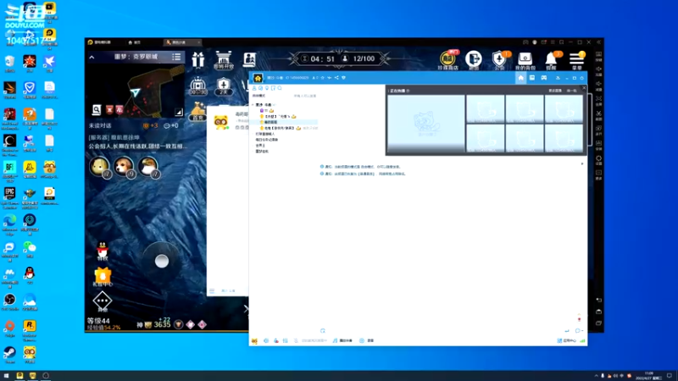Open quest list icon beside 噩梦 title
The height and width of the screenshot is (381, 678).
click(176, 57)
